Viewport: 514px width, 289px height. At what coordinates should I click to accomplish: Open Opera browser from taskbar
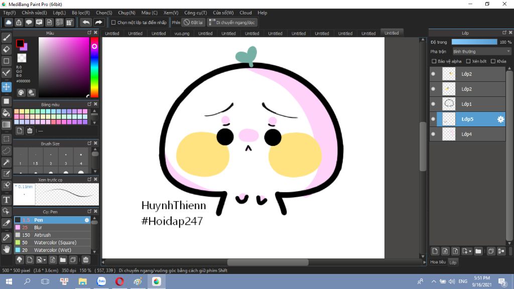pos(119,281)
